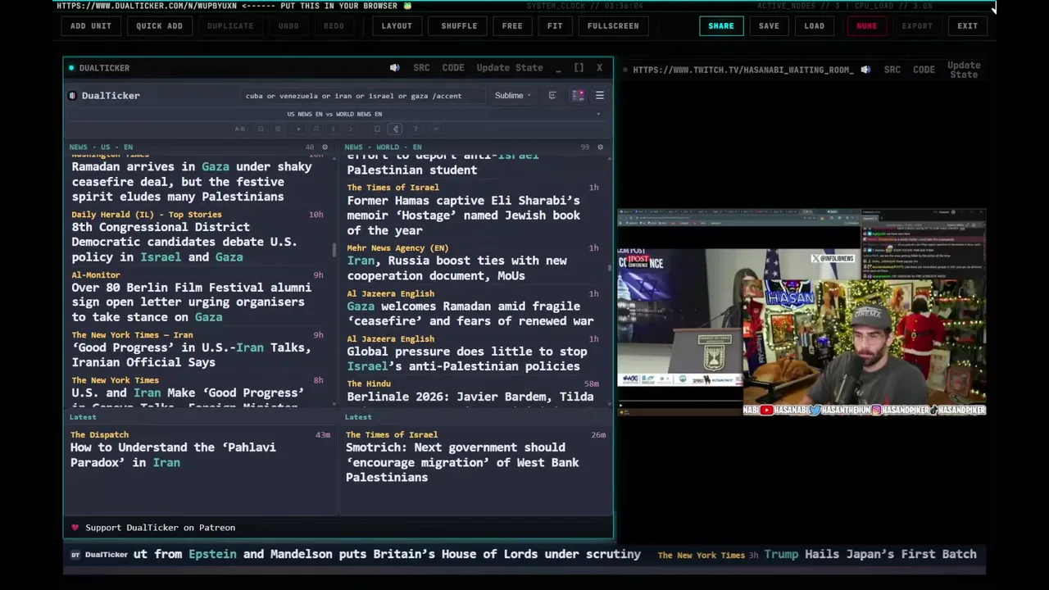Click the SHUFFLE button

click(x=459, y=25)
